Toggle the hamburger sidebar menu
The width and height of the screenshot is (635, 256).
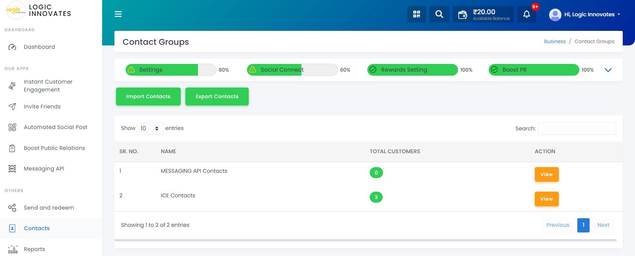[x=118, y=14]
